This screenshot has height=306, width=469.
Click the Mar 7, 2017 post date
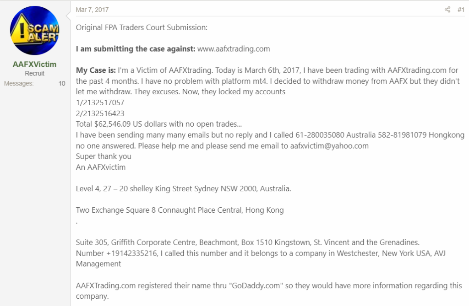click(92, 10)
